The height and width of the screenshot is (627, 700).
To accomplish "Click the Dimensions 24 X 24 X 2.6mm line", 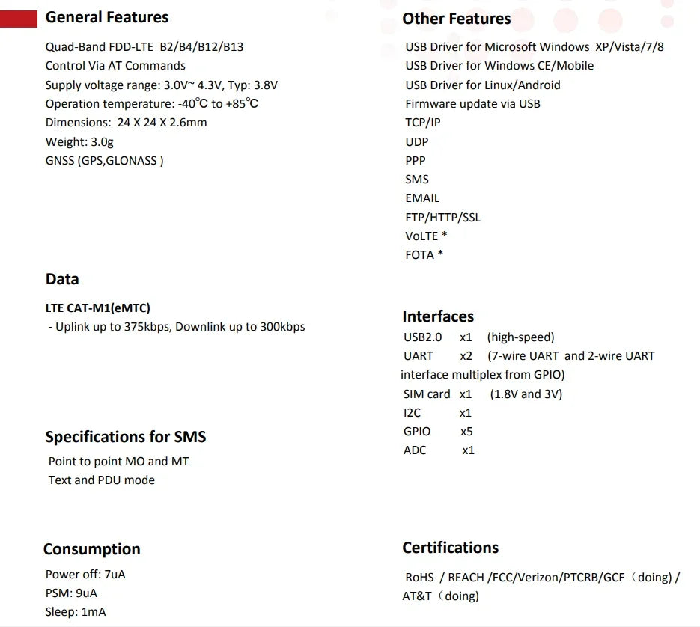I will coord(126,123).
